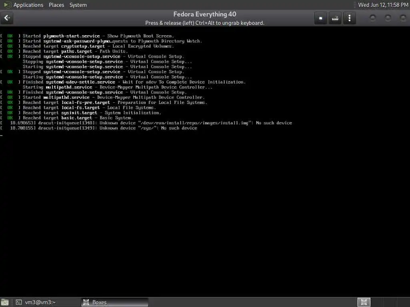The height and width of the screenshot is (307, 410).
Task: Click the 'Reached target paths.target' line
Action: [x=64, y=52]
